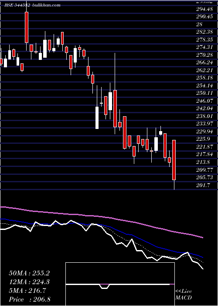Select the 205.73 price axis label
Screen dimensions: 218x306
(x=204, y=177)
